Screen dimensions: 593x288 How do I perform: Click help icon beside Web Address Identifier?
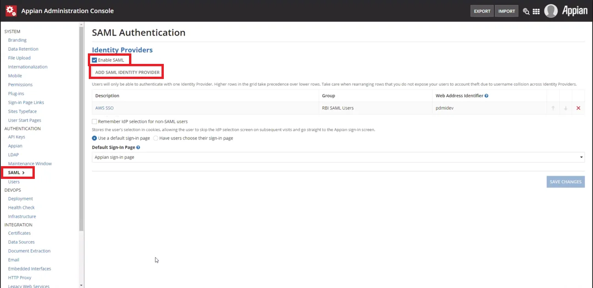coord(486,96)
